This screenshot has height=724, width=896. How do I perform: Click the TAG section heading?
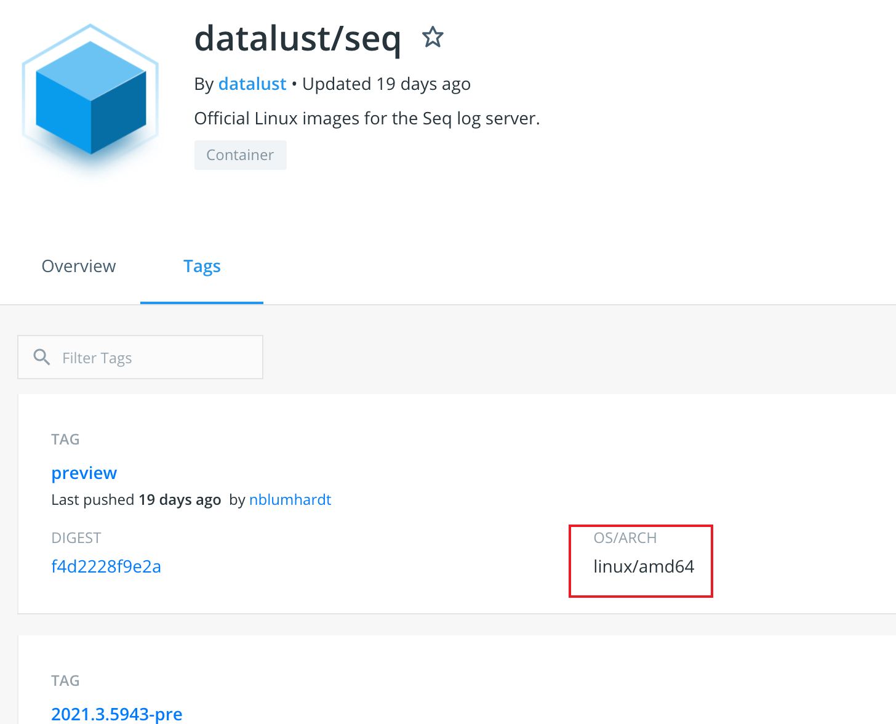pyautogui.click(x=65, y=439)
